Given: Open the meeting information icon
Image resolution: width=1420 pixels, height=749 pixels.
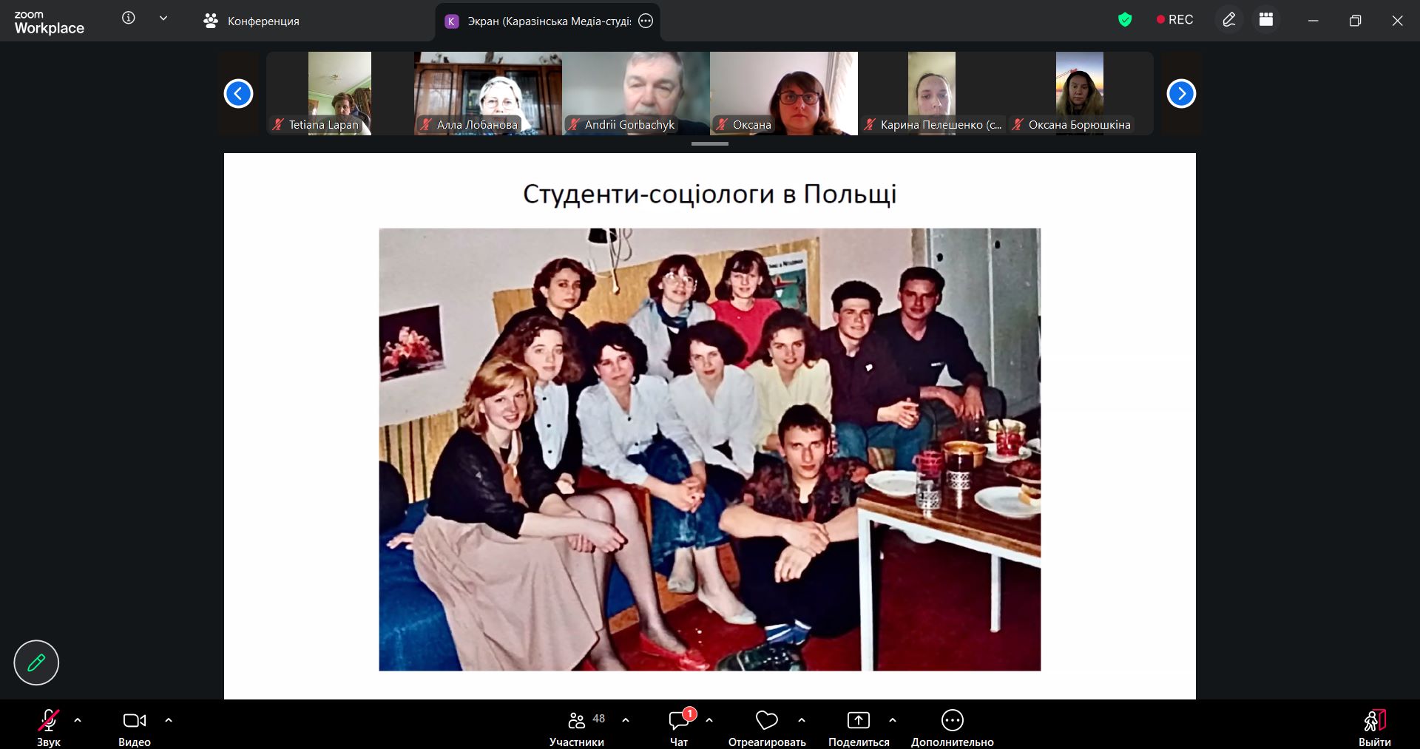Looking at the screenshot, I should tap(129, 18).
